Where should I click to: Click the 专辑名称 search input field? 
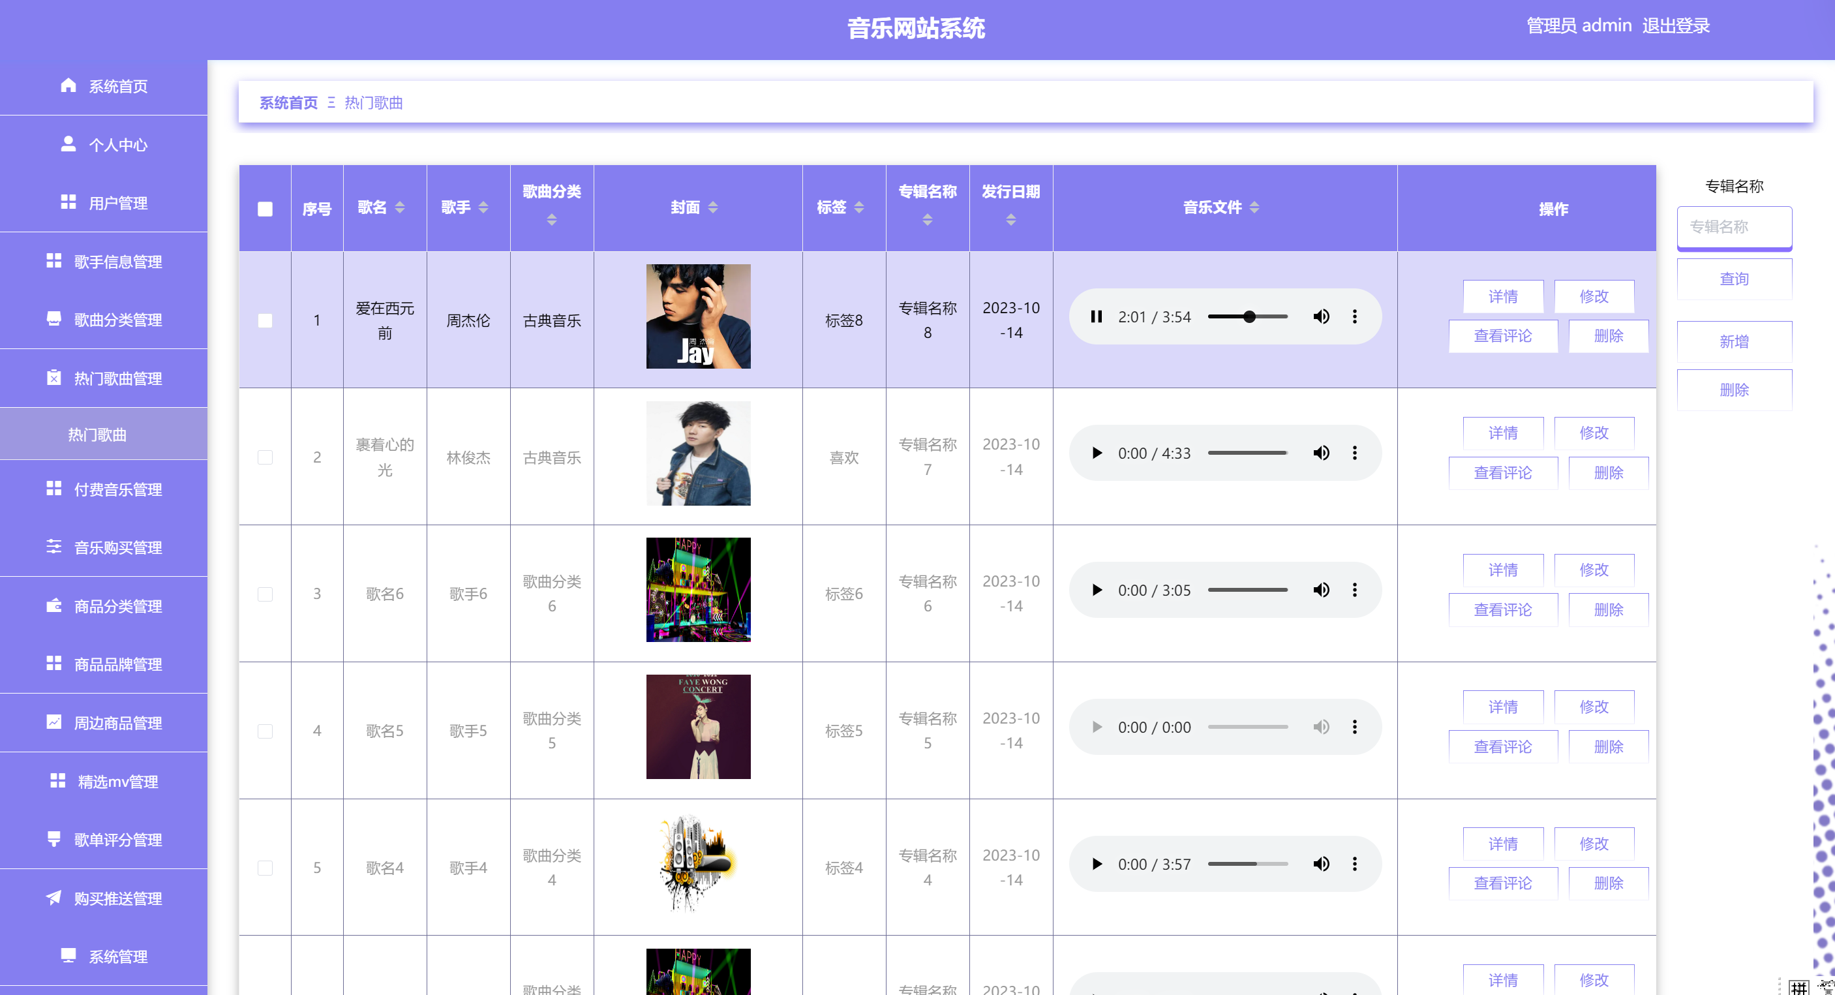[x=1734, y=227]
